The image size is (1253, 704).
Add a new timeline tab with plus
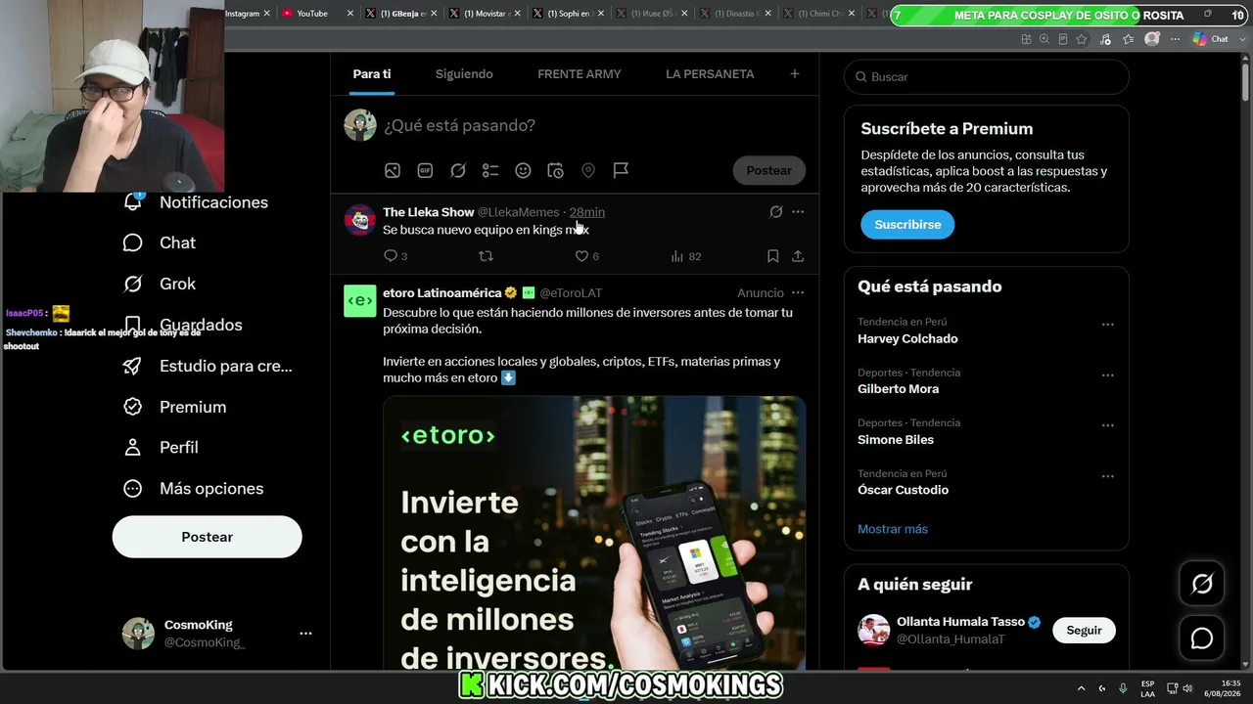(795, 73)
